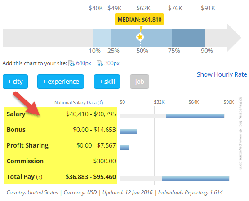Click the Salary range bar in the chart

coord(195,116)
